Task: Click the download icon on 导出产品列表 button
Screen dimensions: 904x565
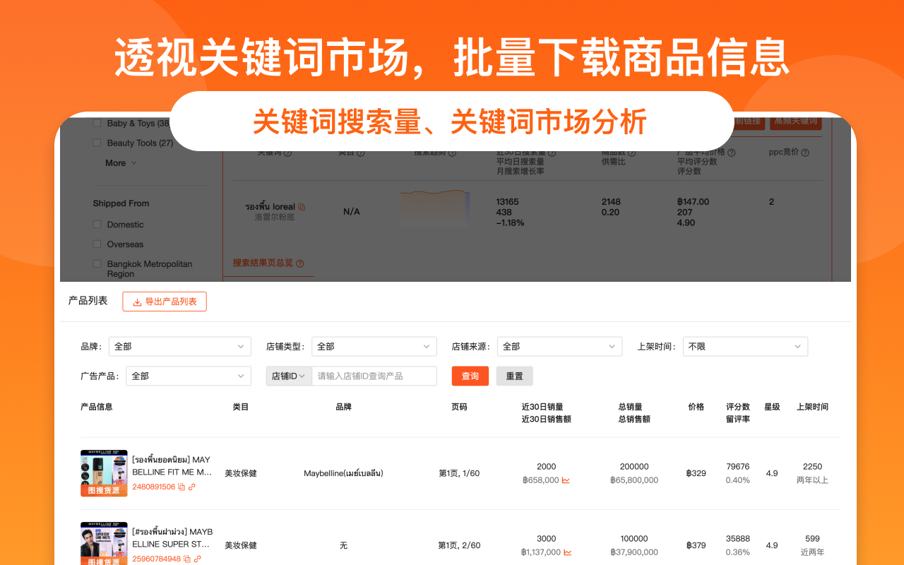Action: point(137,301)
